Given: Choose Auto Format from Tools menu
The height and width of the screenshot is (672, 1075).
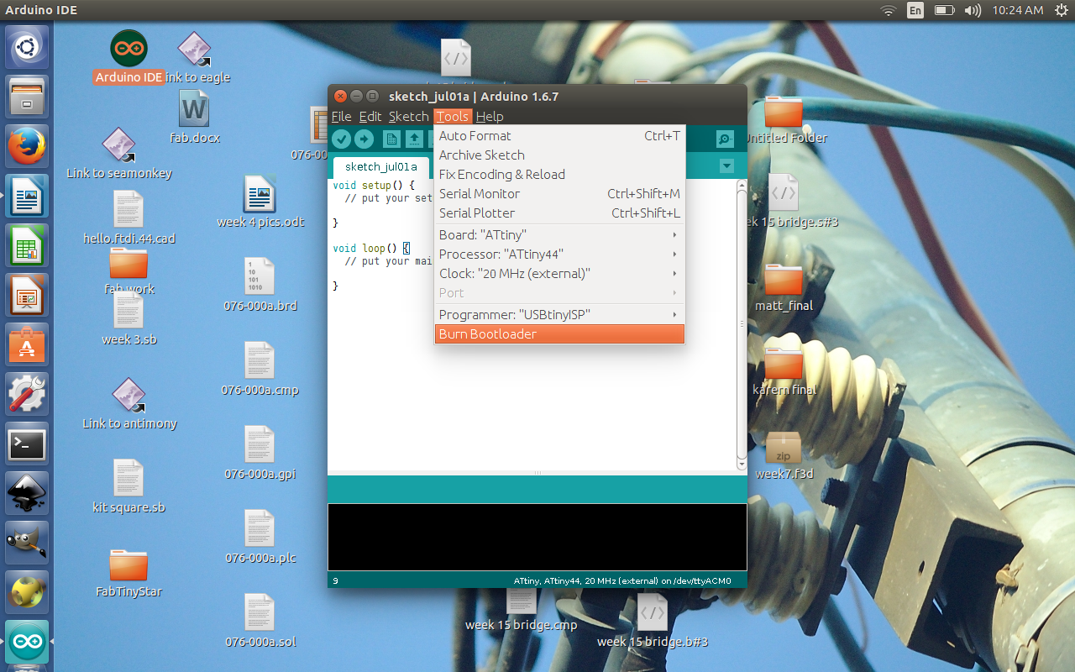Looking at the screenshot, I should click(559, 135).
